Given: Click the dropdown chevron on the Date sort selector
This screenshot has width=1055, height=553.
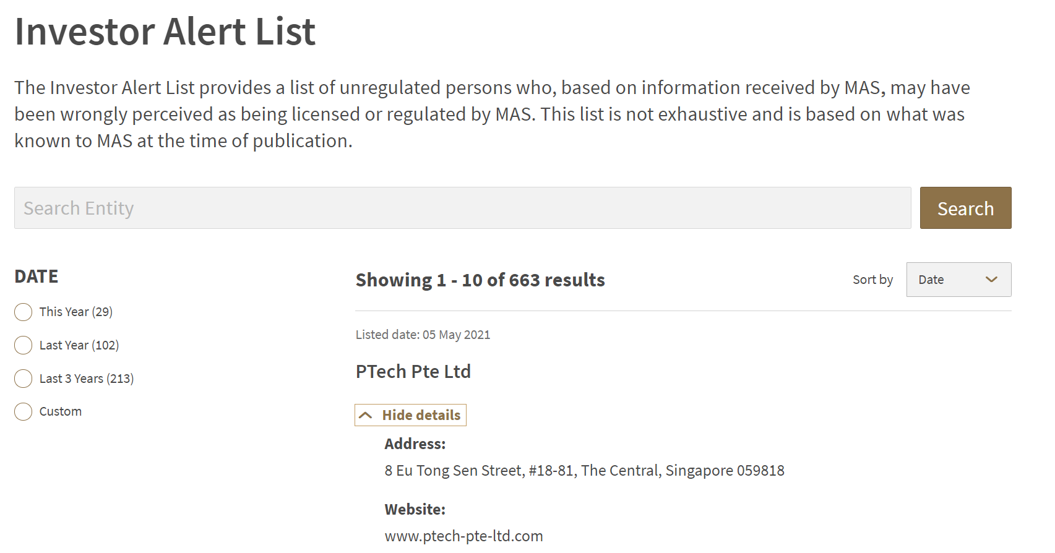Looking at the screenshot, I should tap(992, 280).
